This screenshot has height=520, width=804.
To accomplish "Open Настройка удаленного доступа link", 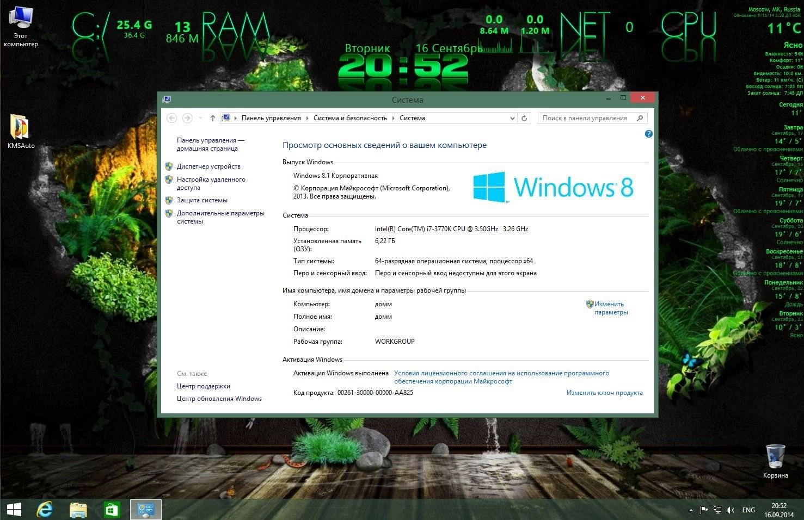I will point(211,183).
